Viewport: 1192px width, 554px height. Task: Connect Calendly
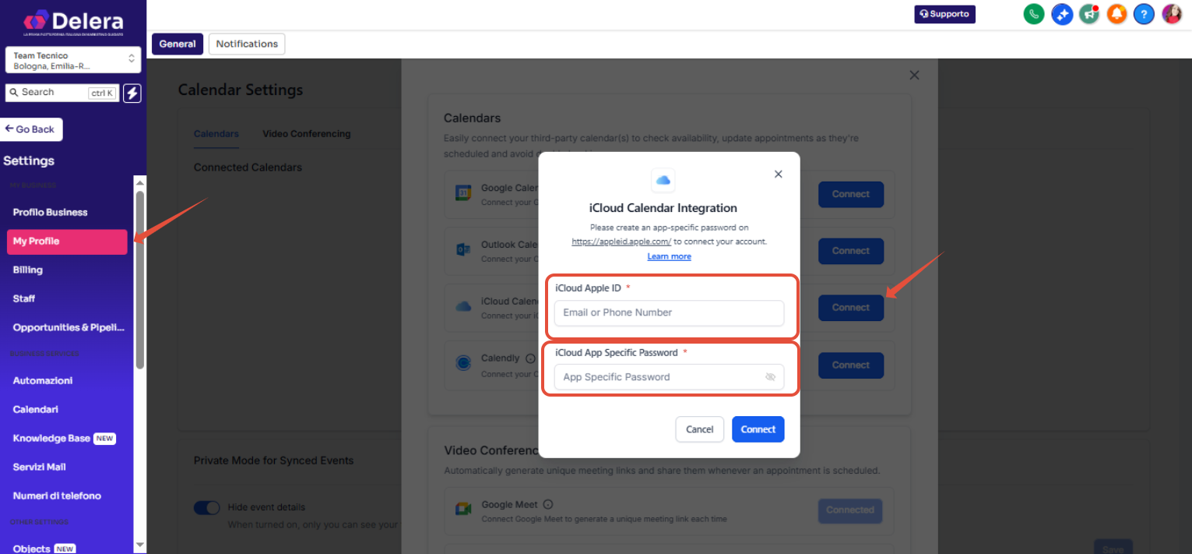point(851,365)
